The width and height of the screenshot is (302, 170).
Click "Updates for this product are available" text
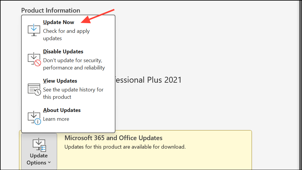[125, 147]
